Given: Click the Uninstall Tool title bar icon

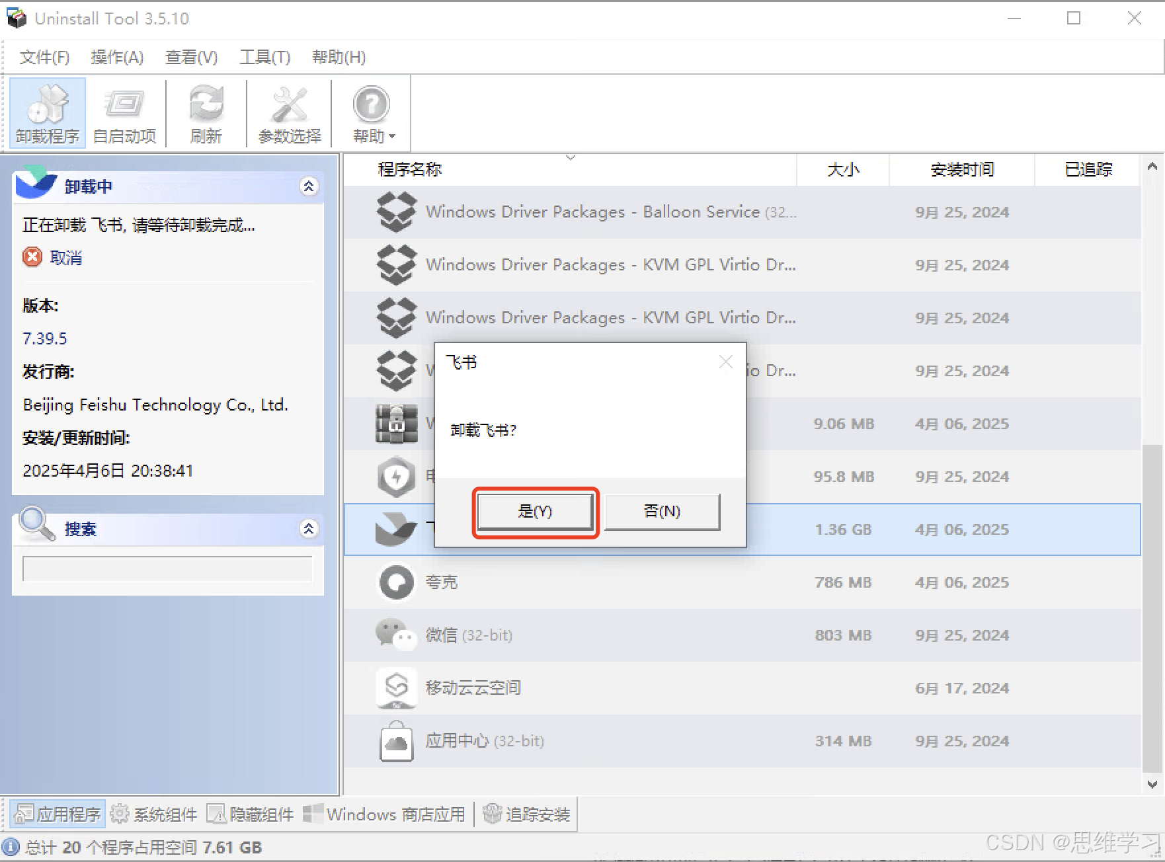Looking at the screenshot, I should point(17,18).
